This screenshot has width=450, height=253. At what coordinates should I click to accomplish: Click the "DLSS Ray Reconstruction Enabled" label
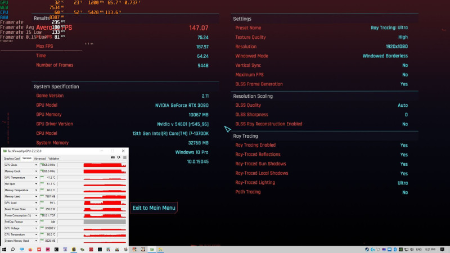click(269, 124)
